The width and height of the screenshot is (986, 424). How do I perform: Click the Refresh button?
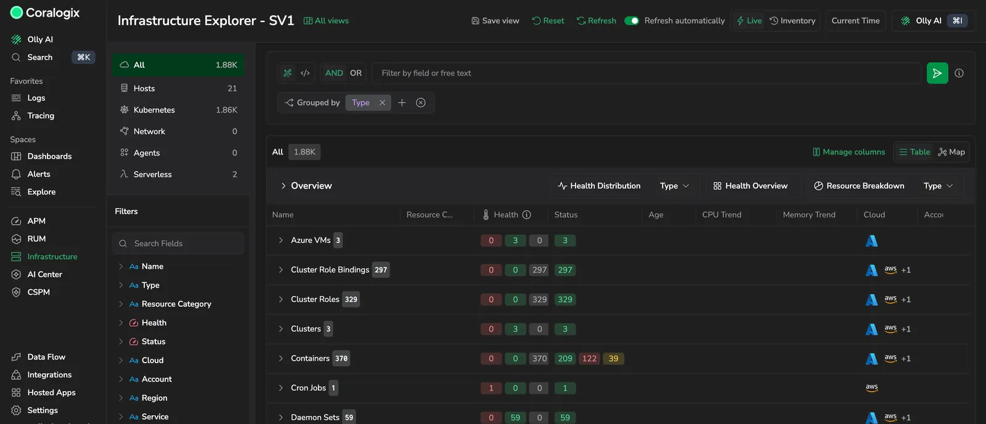tap(597, 21)
